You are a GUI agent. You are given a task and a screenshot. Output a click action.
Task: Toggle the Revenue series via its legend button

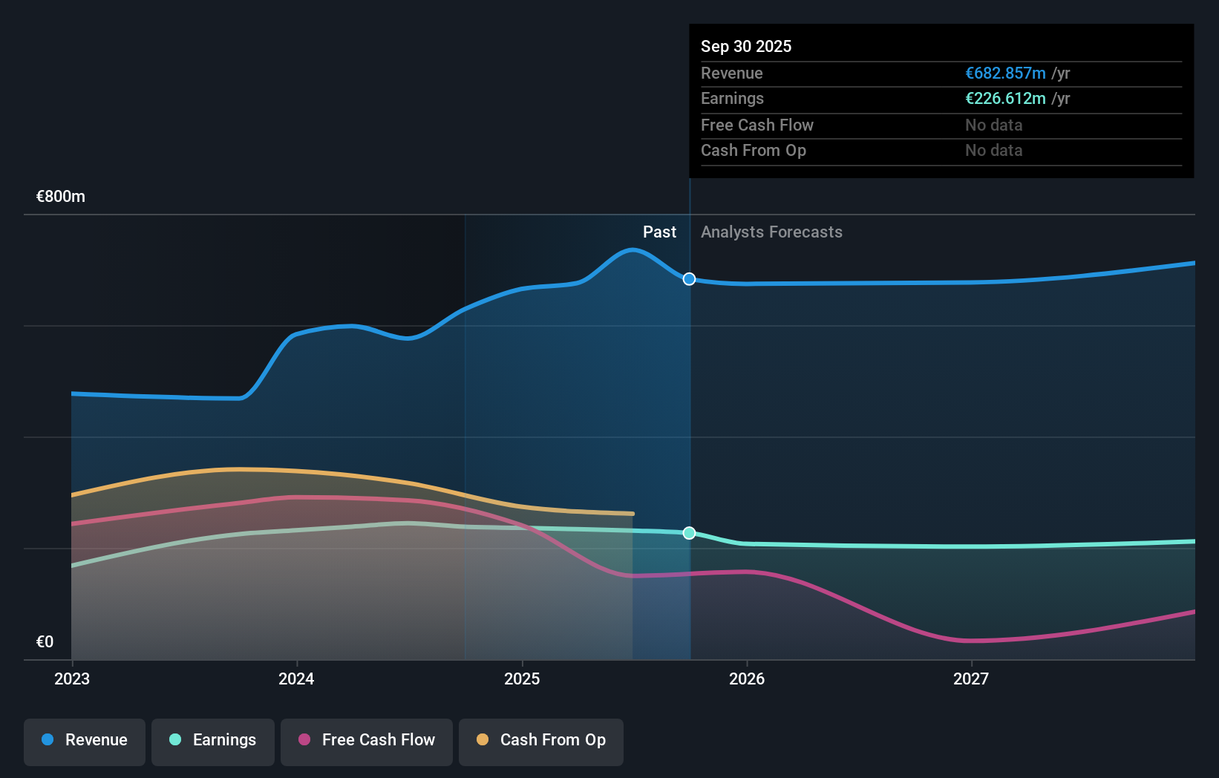point(84,740)
